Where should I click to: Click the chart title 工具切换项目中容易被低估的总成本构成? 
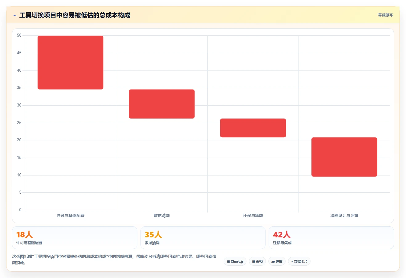pos(75,15)
